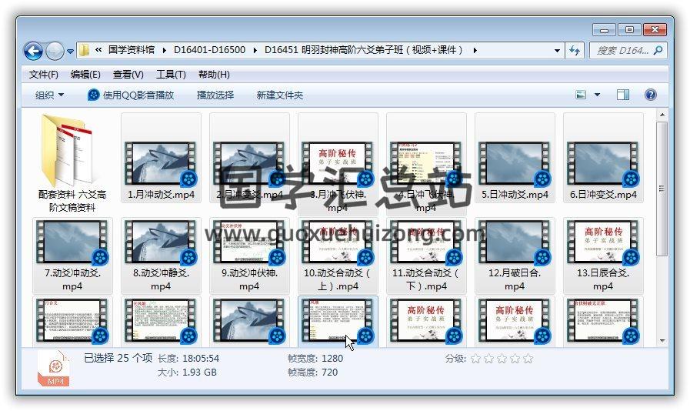The image size is (690, 411).
Task: Select the 9.动爻冲伏神.mp4 file
Action: click(249, 256)
